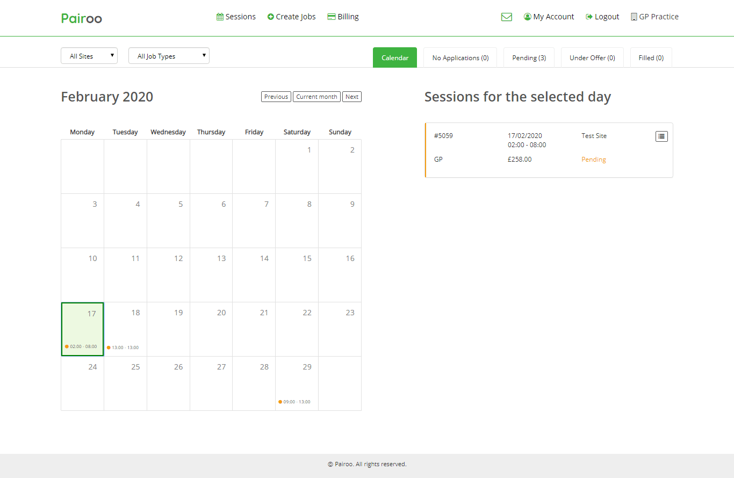Open the No Applications (0) tab
Viewport: 734px width, 478px height.
460,58
